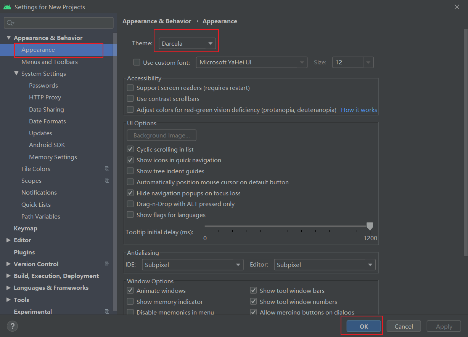Open the IDE antialiasing Subpixel dropdown

click(x=193, y=265)
